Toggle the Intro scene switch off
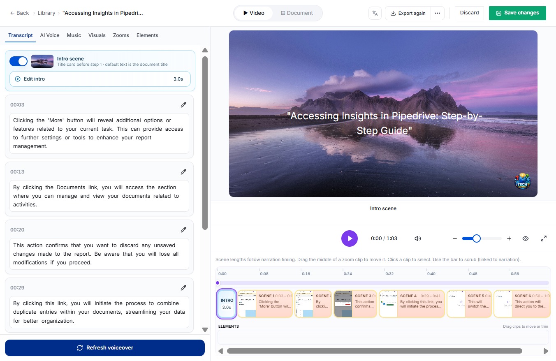 tap(19, 61)
